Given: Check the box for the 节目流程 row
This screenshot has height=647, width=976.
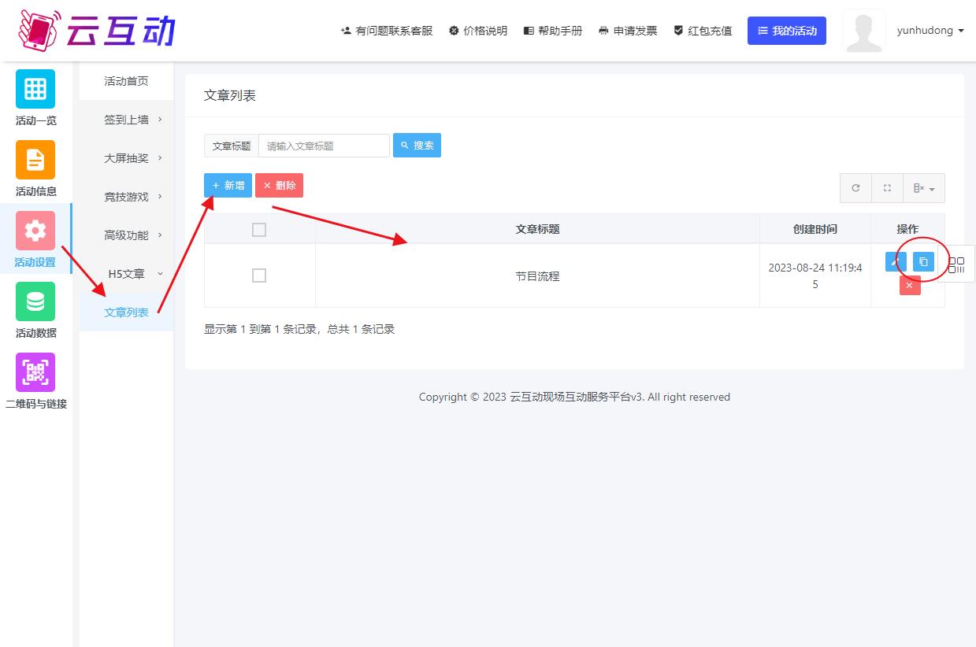Looking at the screenshot, I should coord(259,275).
